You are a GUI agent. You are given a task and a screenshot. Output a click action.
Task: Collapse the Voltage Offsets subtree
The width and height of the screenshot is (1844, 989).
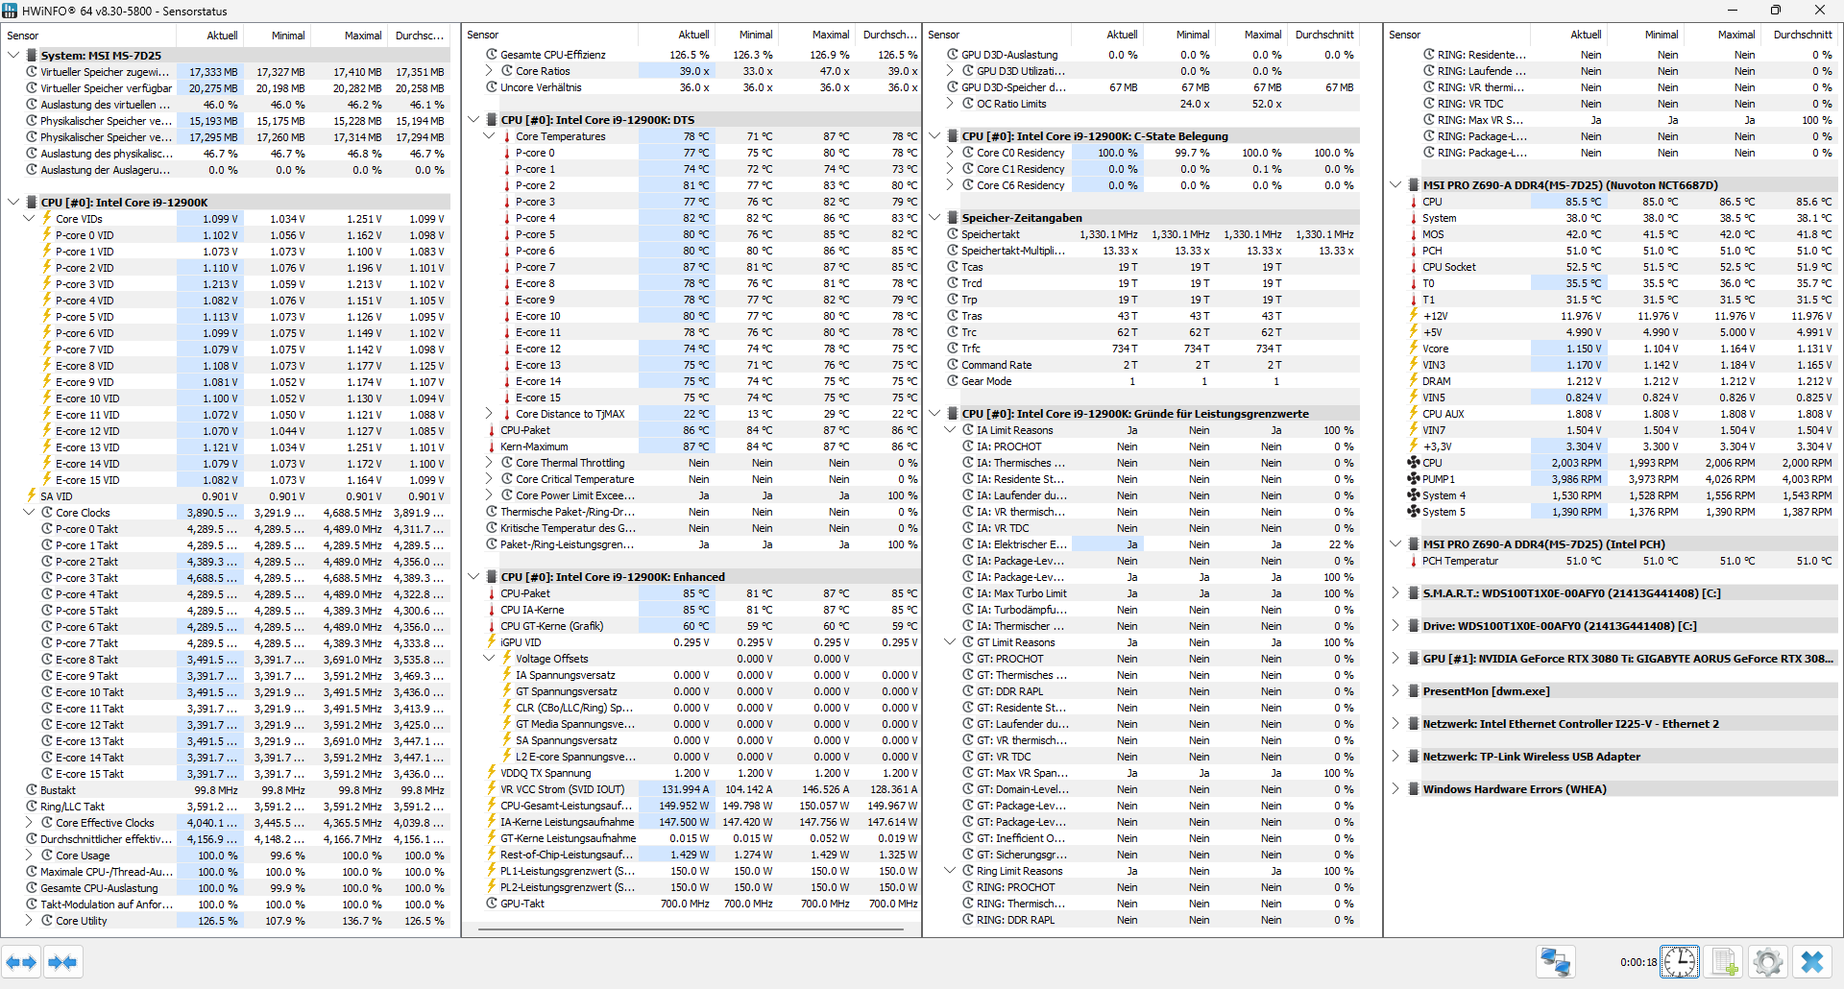pyautogui.click(x=489, y=659)
